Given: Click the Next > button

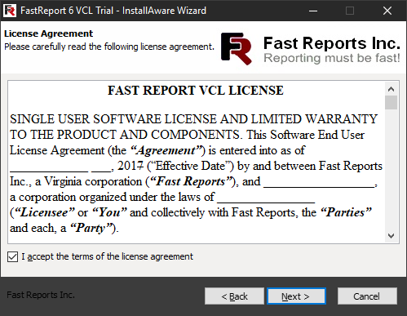Looking at the screenshot, I should 296,296.
